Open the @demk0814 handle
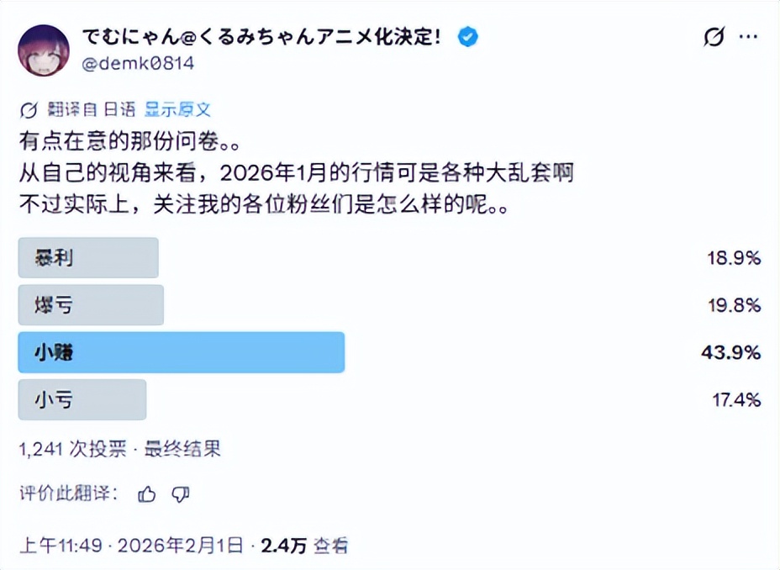The image size is (780, 570). pyautogui.click(x=140, y=63)
